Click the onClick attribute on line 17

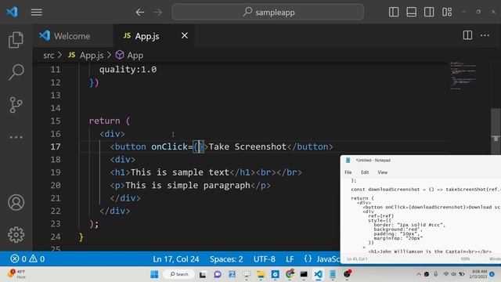(170, 146)
